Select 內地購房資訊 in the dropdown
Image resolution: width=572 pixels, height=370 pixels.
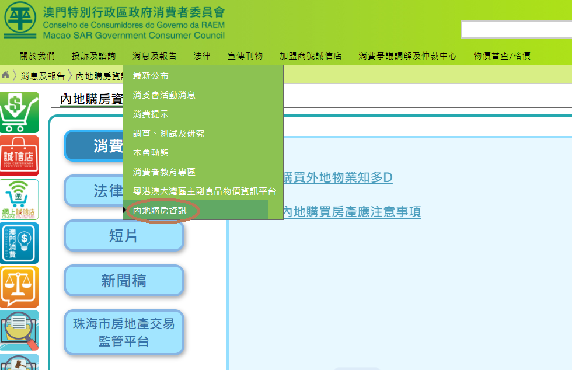(160, 211)
